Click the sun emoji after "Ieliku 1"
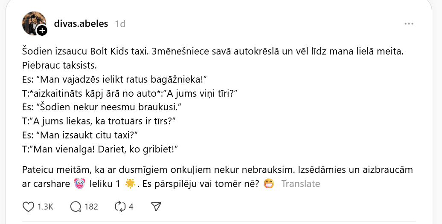The width and height of the screenshot is (442, 224). 130,184
